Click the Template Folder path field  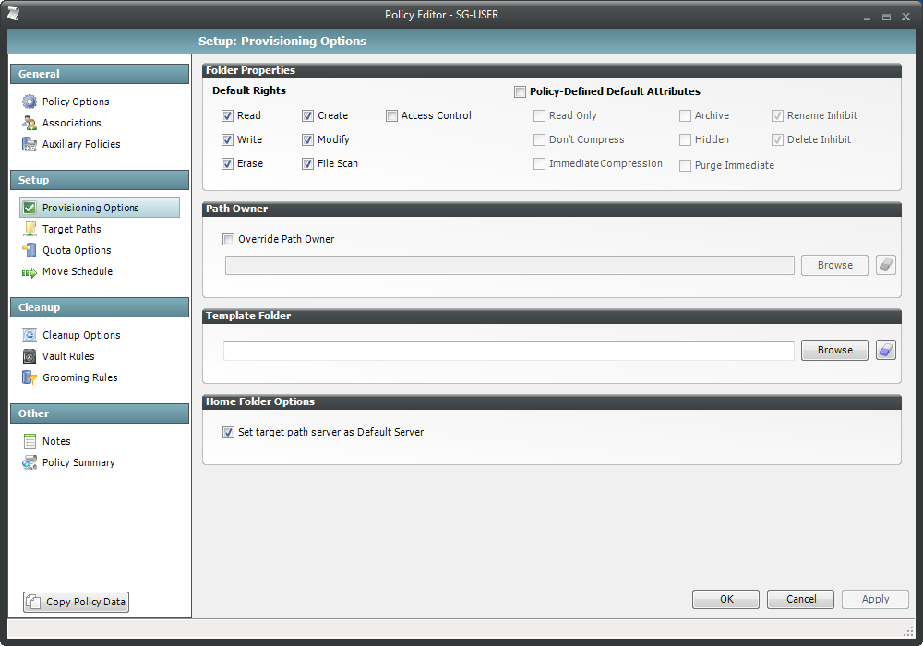coord(509,351)
